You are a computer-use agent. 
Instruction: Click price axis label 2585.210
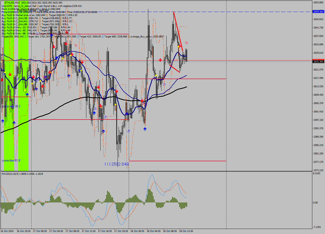click(x=318, y=145)
